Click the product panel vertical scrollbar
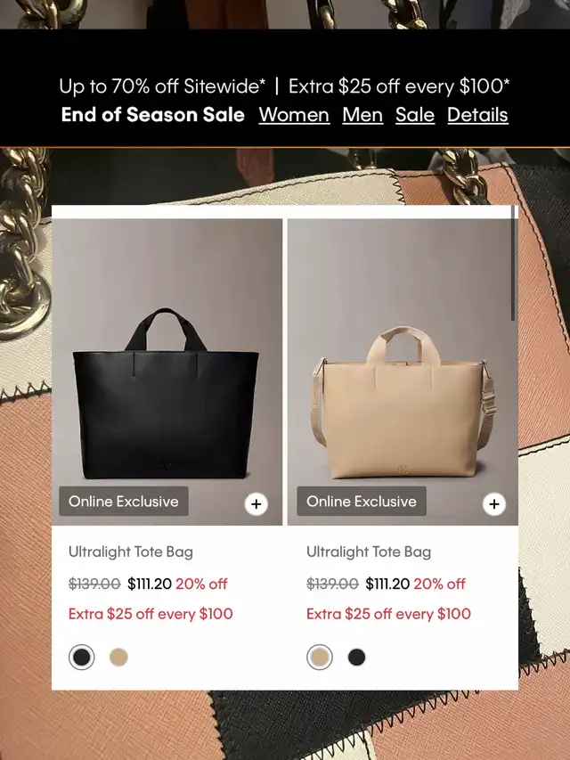Screen dimensions: 570x760 (513, 263)
